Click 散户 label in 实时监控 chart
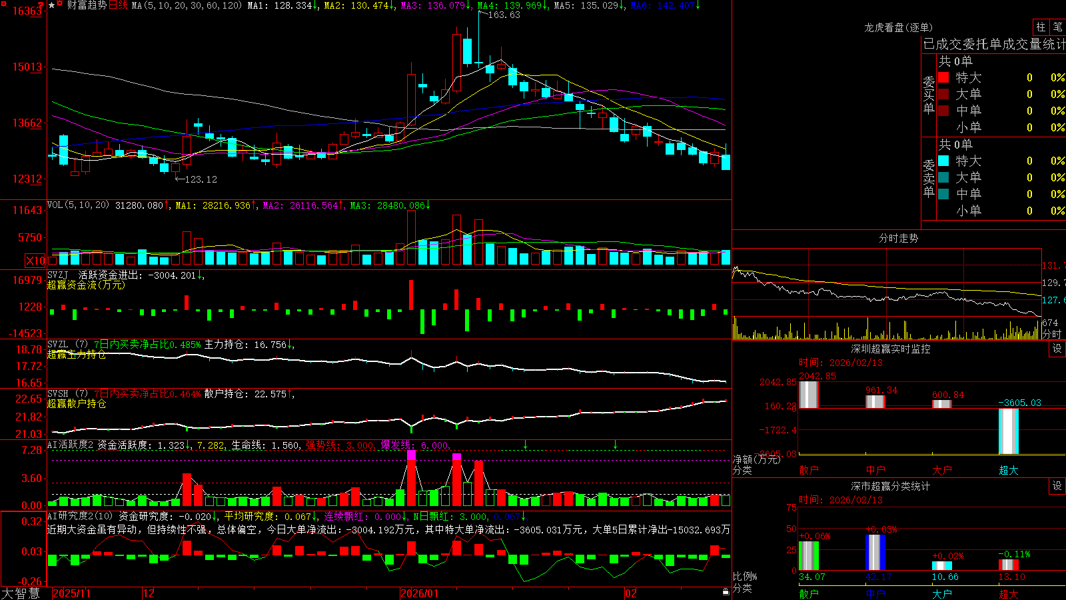1066x600 pixels. coord(808,470)
